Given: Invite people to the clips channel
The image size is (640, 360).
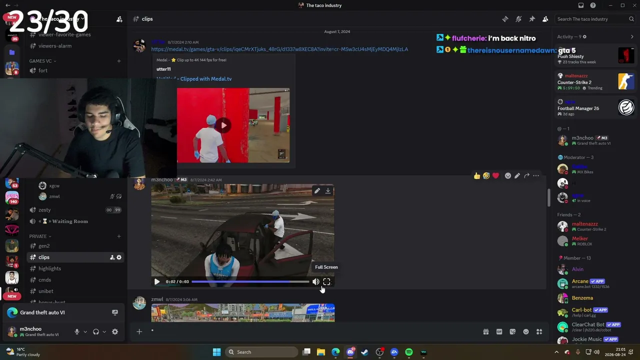Looking at the screenshot, I should pyautogui.click(x=112, y=257).
